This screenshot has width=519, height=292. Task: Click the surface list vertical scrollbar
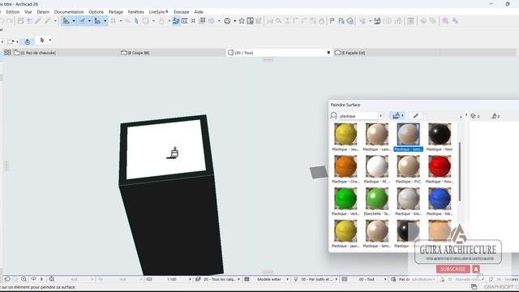[460, 171]
